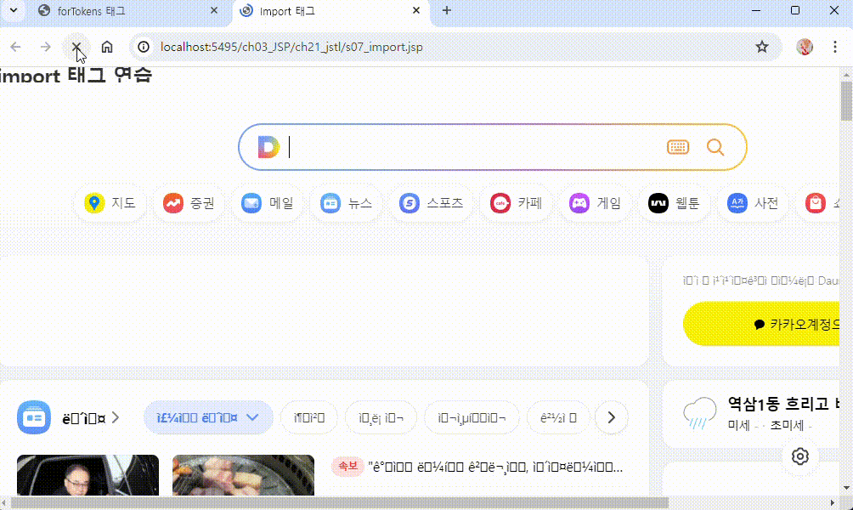The image size is (853, 510).
Task: Open the 메일 shortcut
Action: pos(268,203)
